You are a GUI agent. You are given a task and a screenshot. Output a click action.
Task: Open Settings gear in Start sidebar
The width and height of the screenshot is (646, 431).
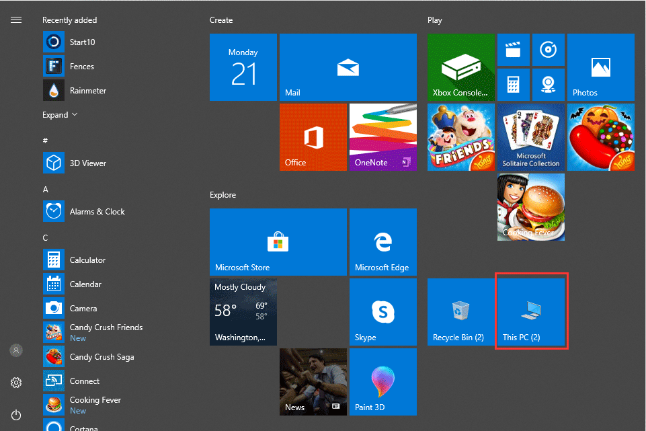[x=16, y=383]
